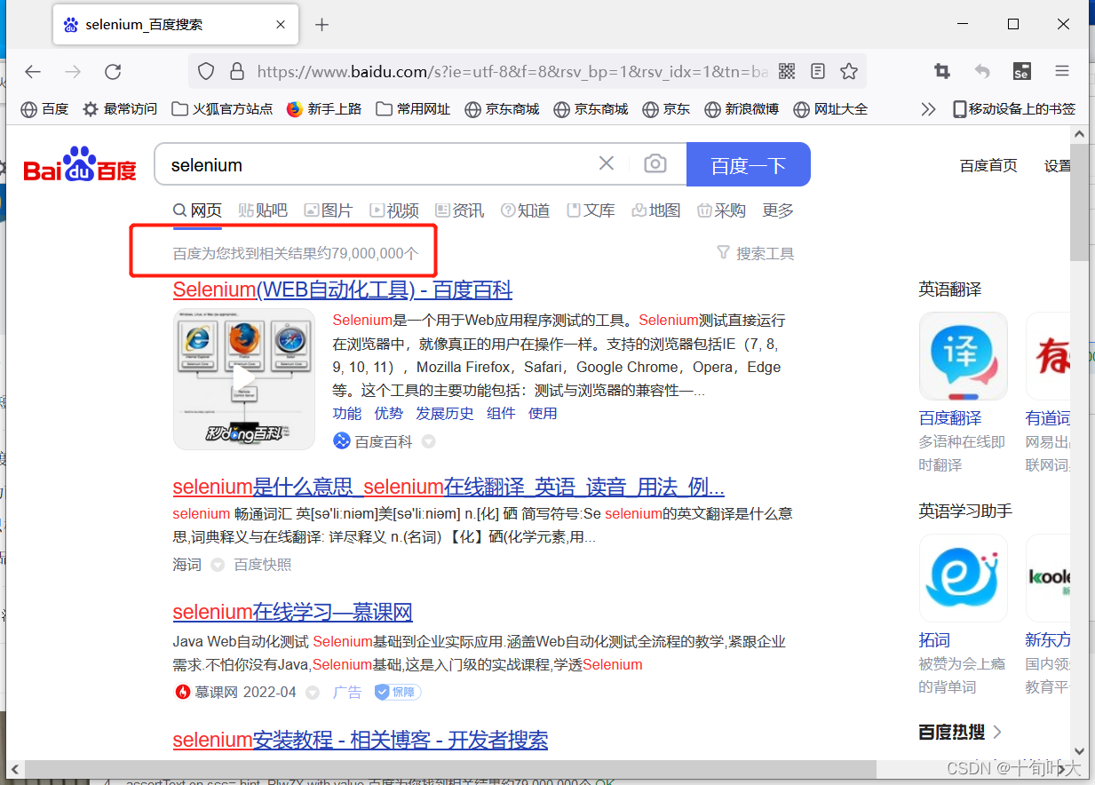This screenshot has width=1095, height=785.
Task: Open 移动设备上的书签 folder
Action: click(1014, 108)
